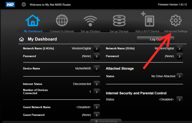This screenshot has height=123, width=192.
Task: Go to the Add a Wi-Fi Device label
Action: point(147,31)
